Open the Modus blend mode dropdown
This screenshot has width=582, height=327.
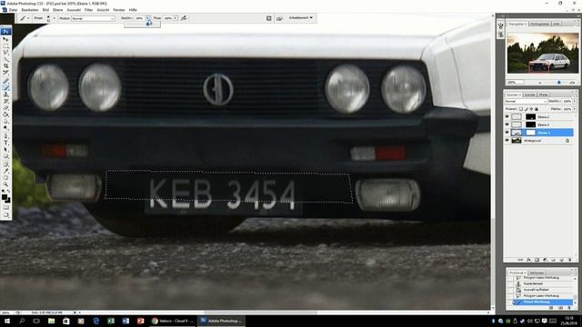(x=93, y=18)
